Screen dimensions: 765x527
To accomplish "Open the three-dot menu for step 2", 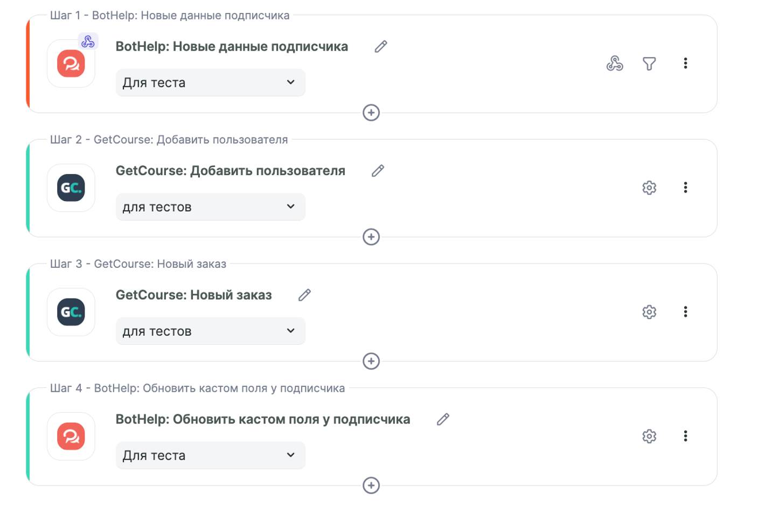I will 685,188.
